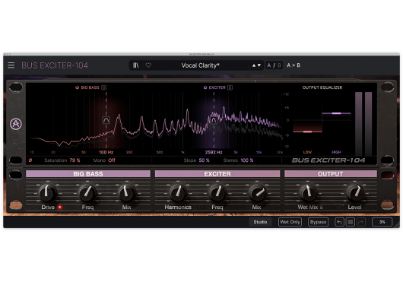Click the EXCITER section header
Viewport: 403px width, 282px height.
pos(217,174)
